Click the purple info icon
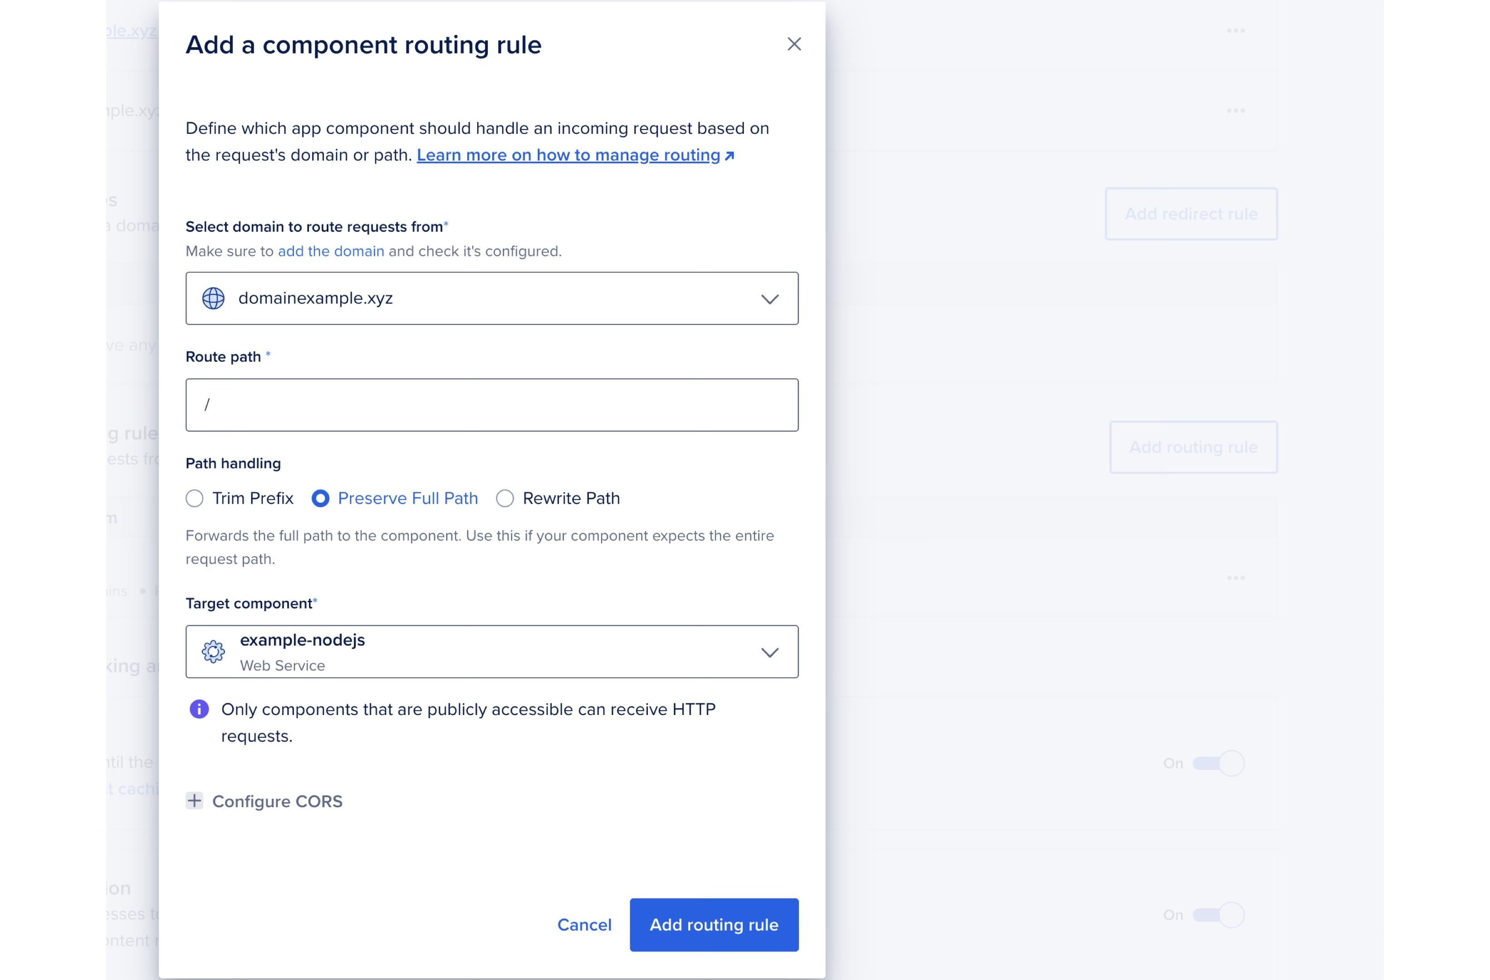 point(199,709)
